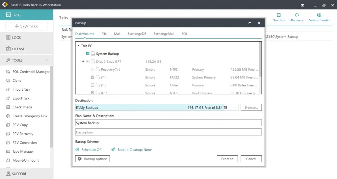
Task: Open P2V Conversion tool
Action: (21, 143)
